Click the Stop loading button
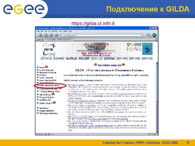 click(56, 35)
